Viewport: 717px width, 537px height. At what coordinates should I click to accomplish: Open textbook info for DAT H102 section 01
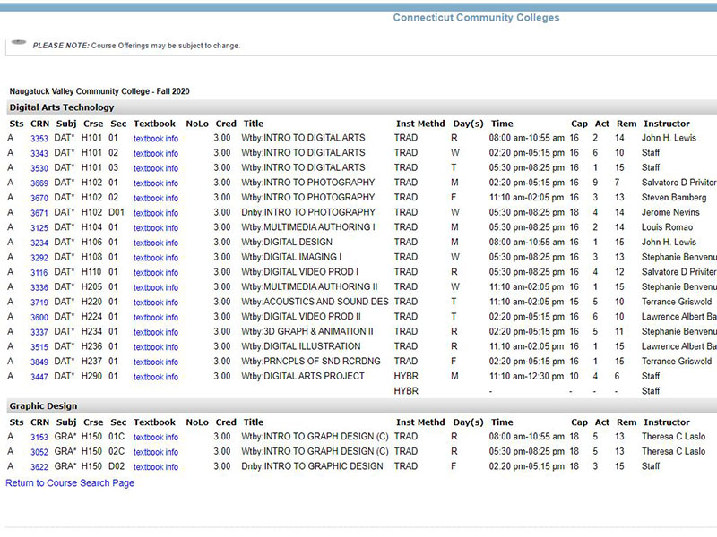pos(156,183)
